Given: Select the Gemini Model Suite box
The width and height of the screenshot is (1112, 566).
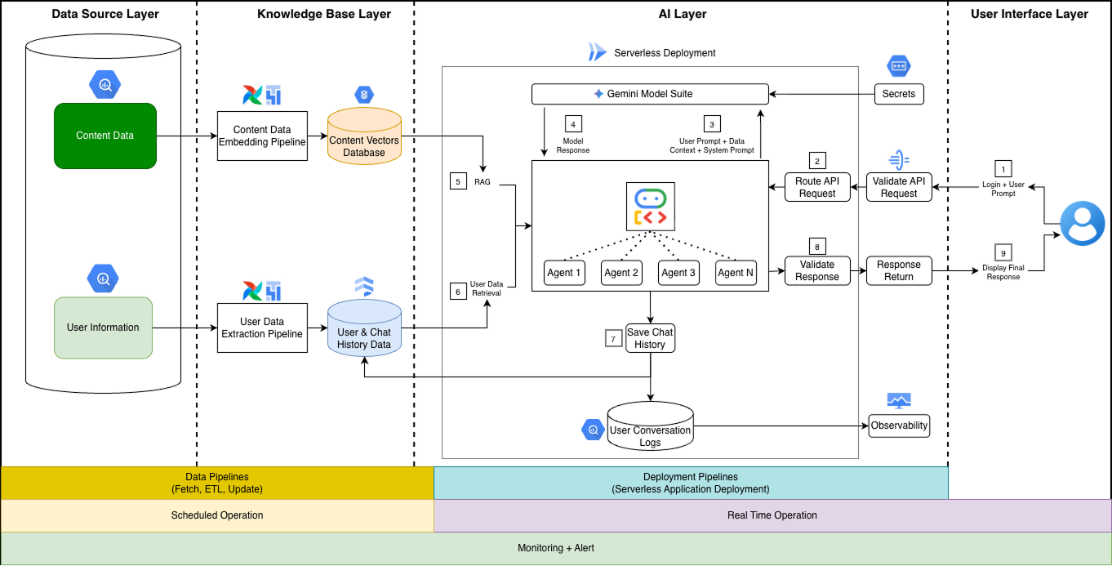Looking at the screenshot, I should pyautogui.click(x=650, y=94).
